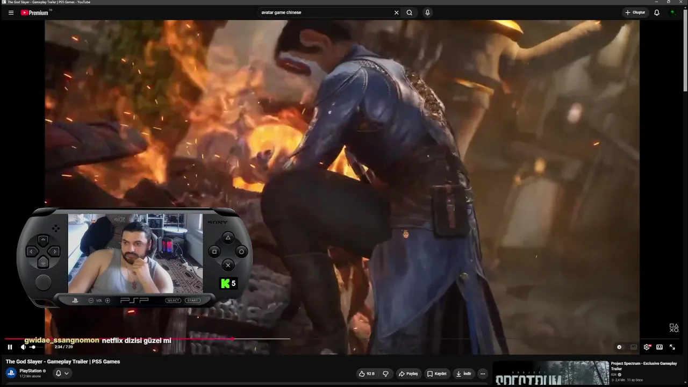Click the Oluştur create button
This screenshot has height=387, width=688.
[635, 12]
